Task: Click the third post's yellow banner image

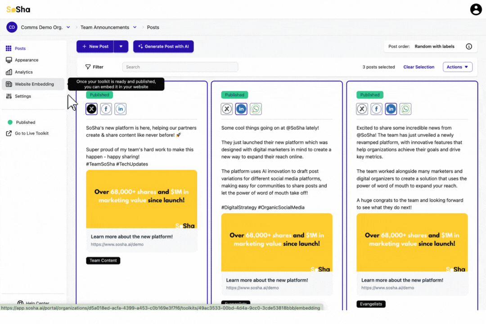Action: (x=412, y=243)
